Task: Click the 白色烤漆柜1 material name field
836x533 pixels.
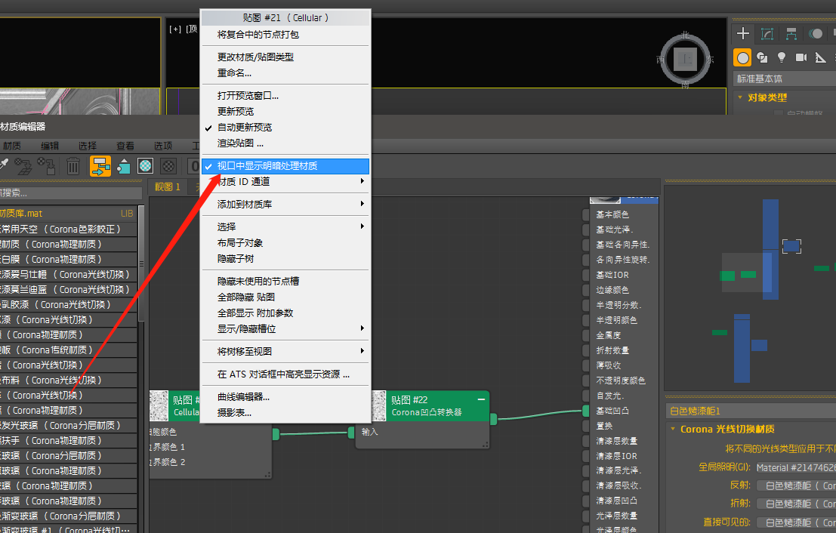Action: pos(751,411)
